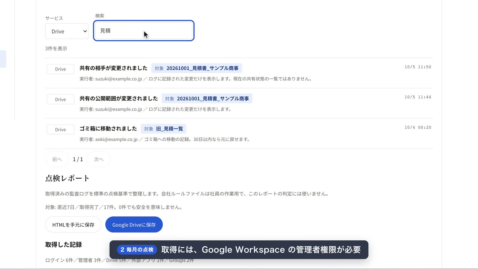Click the Drive badge on the 共有の相手が変更されました row
The height and width of the screenshot is (269, 478).
point(60,69)
